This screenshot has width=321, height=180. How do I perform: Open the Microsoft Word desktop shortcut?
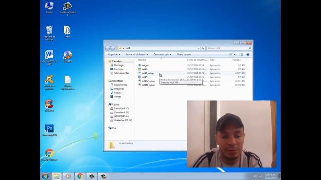coord(49,57)
